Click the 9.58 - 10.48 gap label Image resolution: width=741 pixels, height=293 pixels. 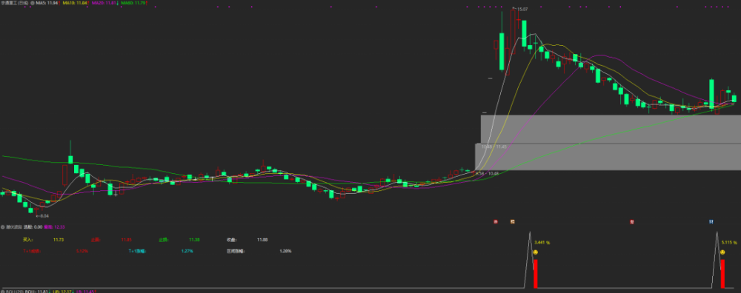pos(488,173)
